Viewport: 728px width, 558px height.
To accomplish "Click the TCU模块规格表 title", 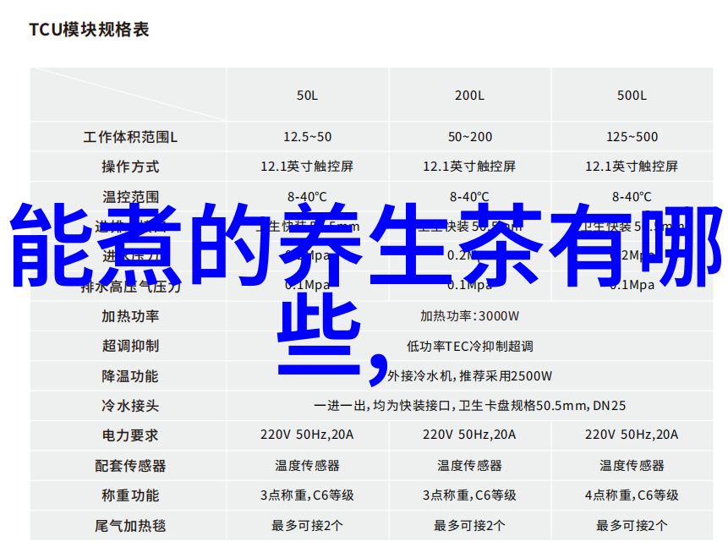I will pos(90,30).
